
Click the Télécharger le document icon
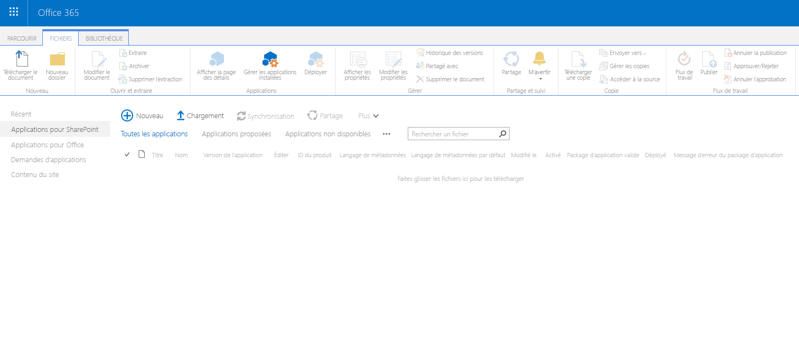20,65
